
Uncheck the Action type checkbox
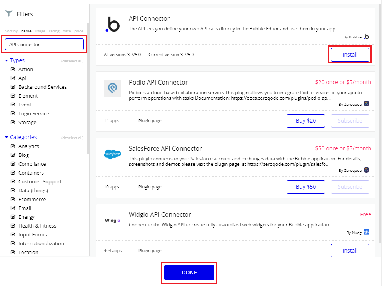(13, 69)
